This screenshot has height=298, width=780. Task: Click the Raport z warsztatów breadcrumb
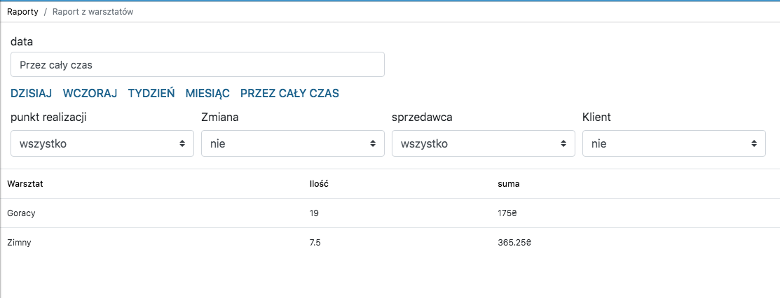coord(93,12)
